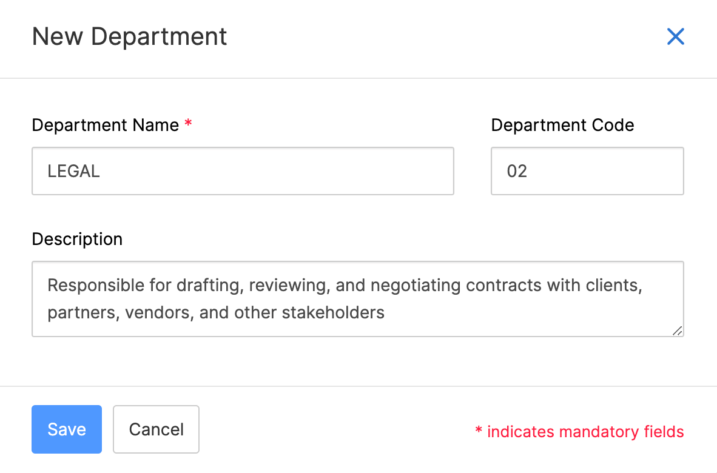Click the Description field label

pyautogui.click(x=77, y=239)
